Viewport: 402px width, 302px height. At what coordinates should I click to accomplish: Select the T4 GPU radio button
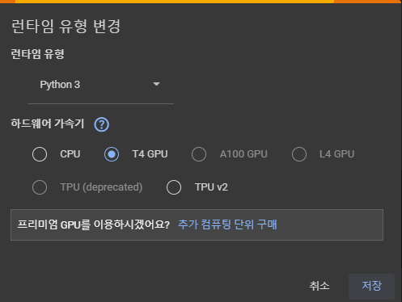pos(112,154)
